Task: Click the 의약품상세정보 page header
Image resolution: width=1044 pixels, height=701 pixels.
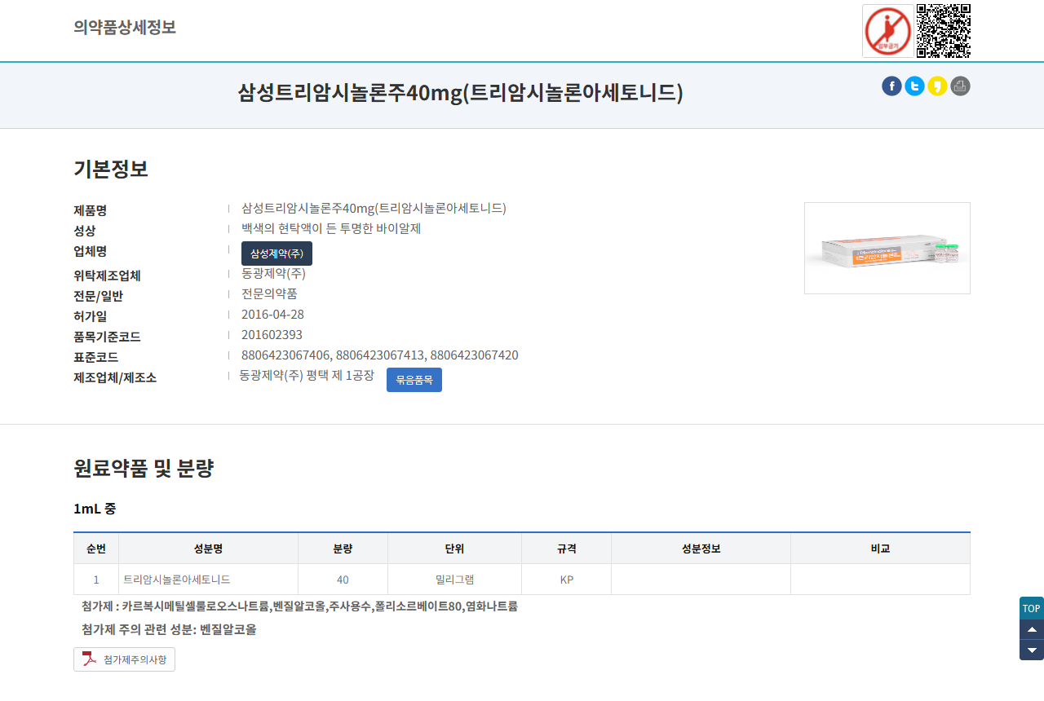Action: [125, 27]
